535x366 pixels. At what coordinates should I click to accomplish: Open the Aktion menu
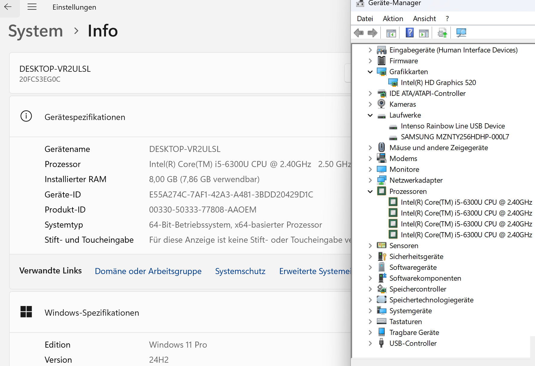[x=393, y=19]
